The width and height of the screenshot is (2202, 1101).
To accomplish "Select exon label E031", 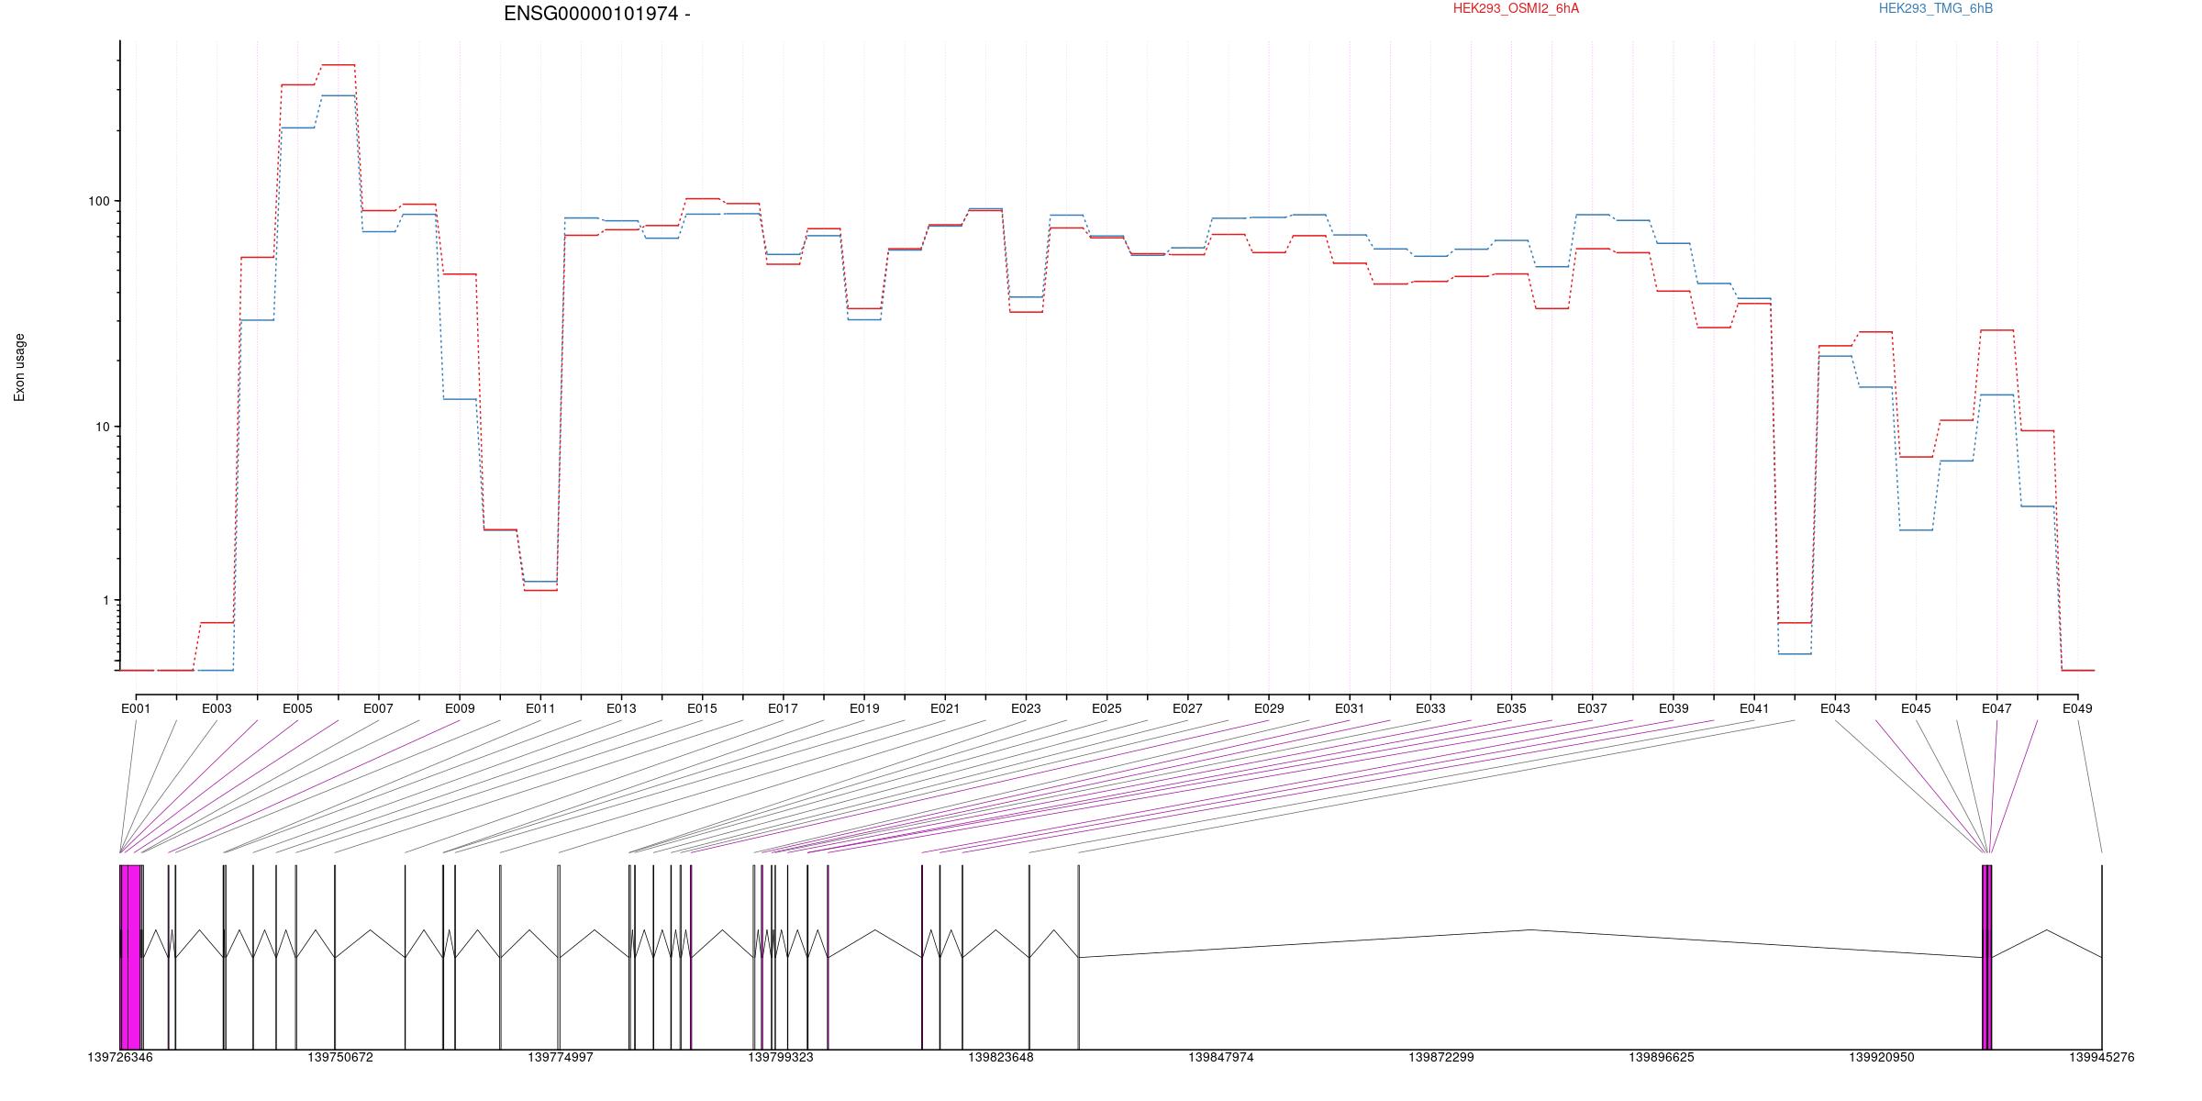I will (x=1350, y=708).
